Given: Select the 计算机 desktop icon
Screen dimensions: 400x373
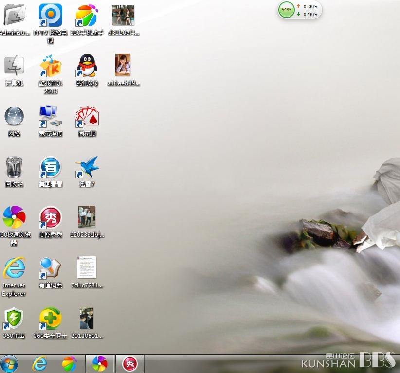Looking at the screenshot, I should [14, 66].
